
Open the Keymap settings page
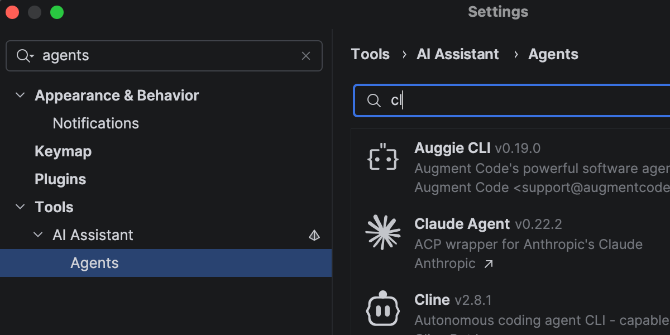[x=63, y=151]
